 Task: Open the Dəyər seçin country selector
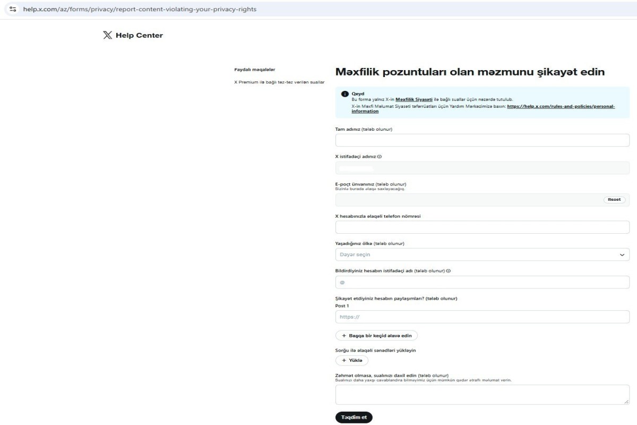[x=482, y=254]
